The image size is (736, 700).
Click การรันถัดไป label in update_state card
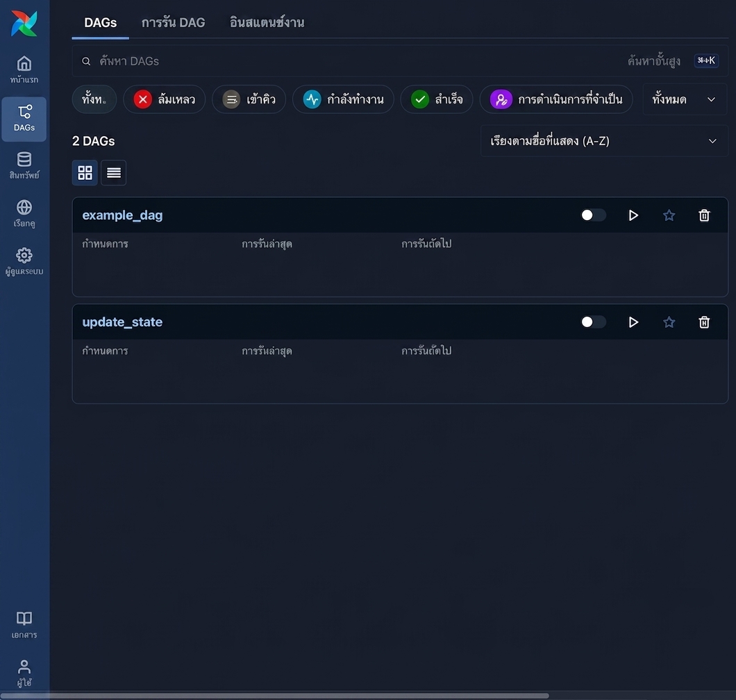(x=426, y=351)
